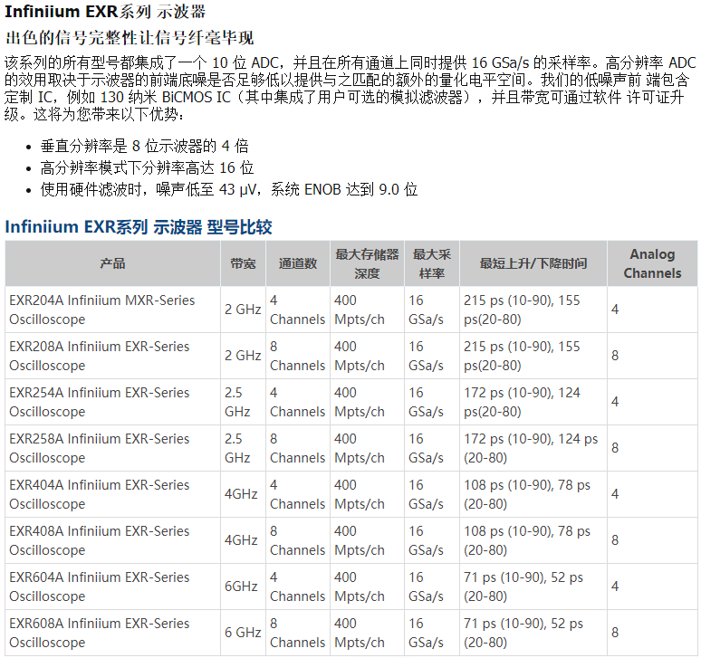The width and height of the screenshot is (701, 658).
Task: Click '4 Channels' in the EXR404A row
Action: 297,494
